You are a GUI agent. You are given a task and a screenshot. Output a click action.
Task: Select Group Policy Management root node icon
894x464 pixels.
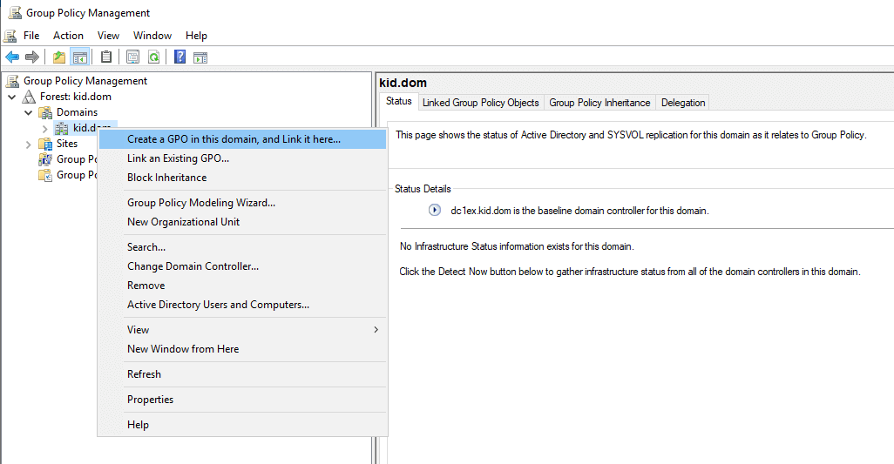click(12, 81)
